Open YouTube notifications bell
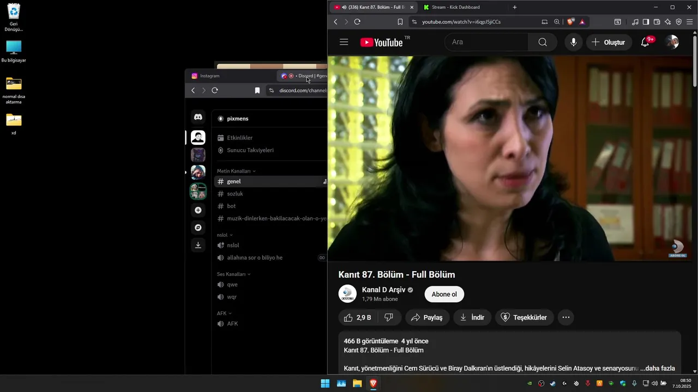The image size is (698, 392). coord(645,42)
